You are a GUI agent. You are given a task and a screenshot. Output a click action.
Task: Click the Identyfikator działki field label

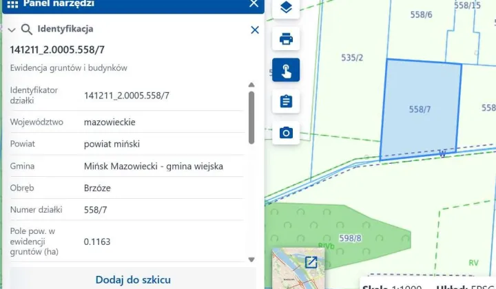click(x=34, y=95)
